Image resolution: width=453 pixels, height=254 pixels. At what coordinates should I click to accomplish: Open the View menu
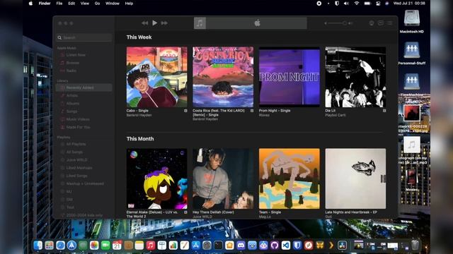pyautogui.click(x=85, y=4)
